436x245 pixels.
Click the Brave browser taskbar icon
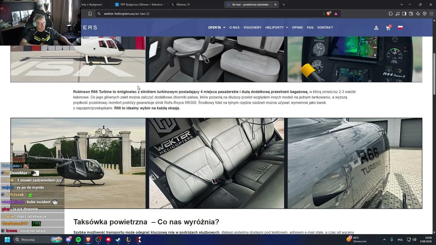88,240
